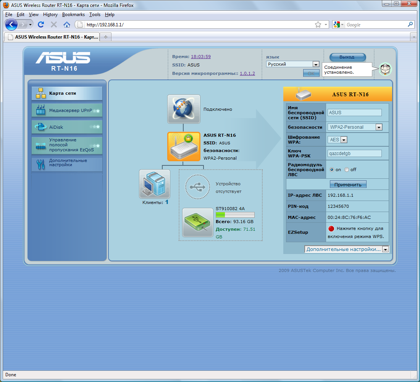
Task: Open Карта сети menu item
Action: (x=67, y=93)
